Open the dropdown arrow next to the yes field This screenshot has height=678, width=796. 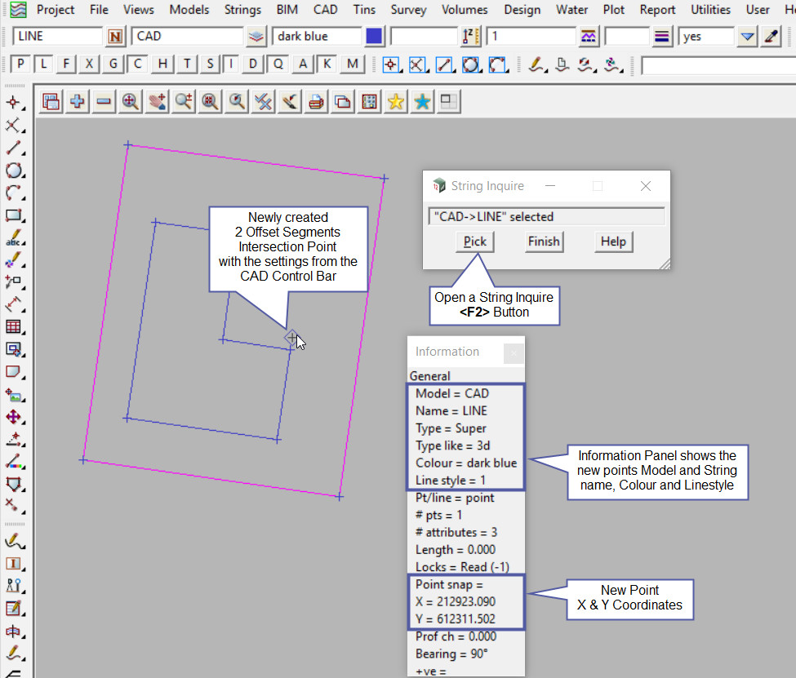[x=747, y=37]
